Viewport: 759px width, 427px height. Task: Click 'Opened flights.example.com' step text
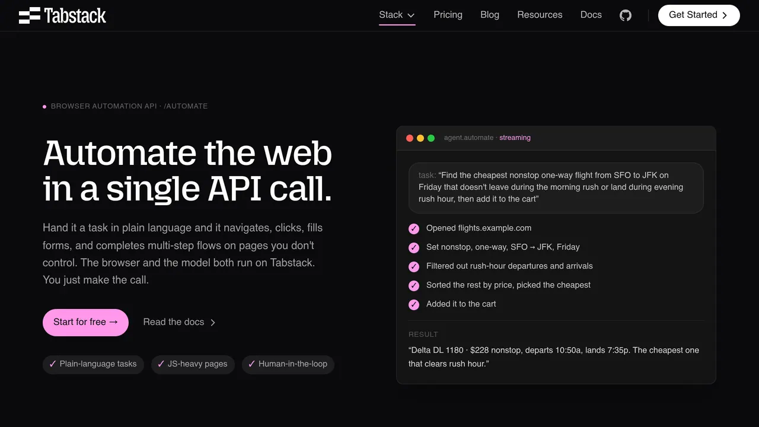[x=479, y=228]
